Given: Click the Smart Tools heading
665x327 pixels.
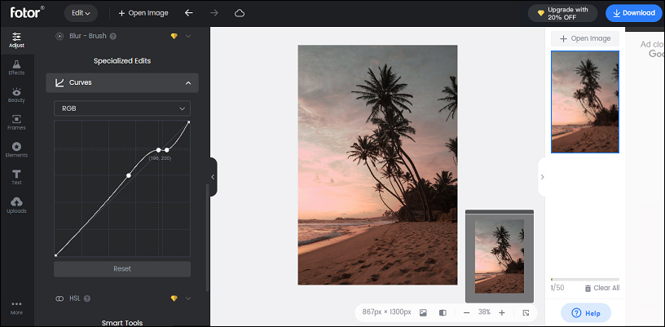Looking at the screenshot, I should point(122,323).
